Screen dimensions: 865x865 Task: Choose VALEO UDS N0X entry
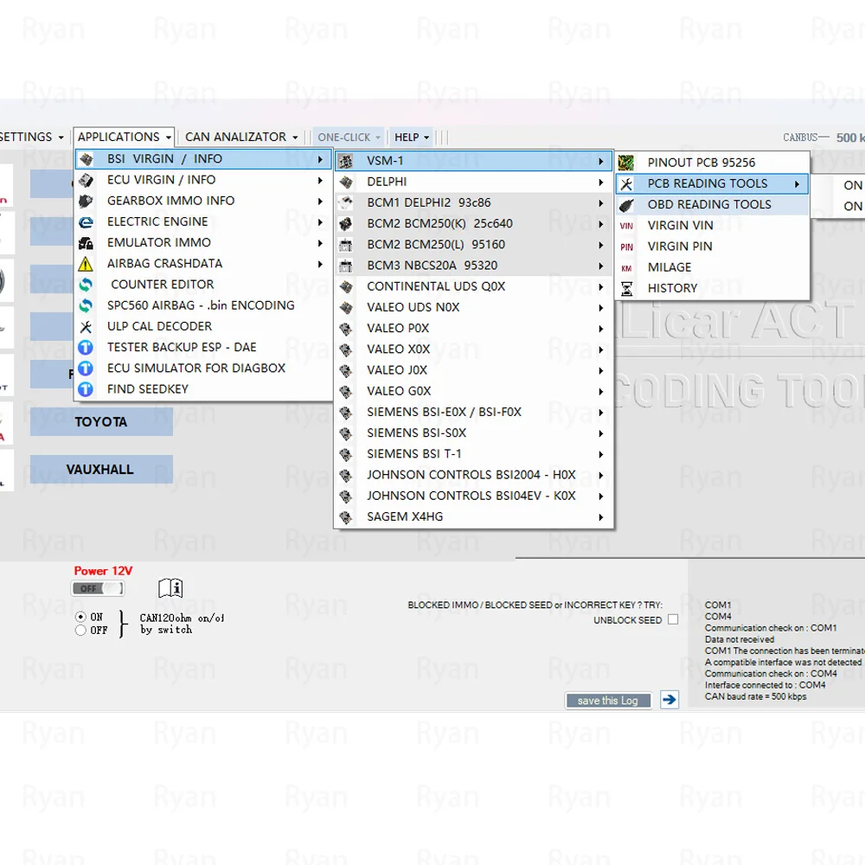[x=473, y=308]
